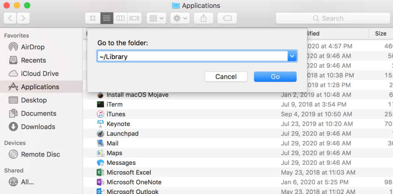Click the Search field
Image resolution: width=393 pixels, height=194 pixels.
(332, 18)
